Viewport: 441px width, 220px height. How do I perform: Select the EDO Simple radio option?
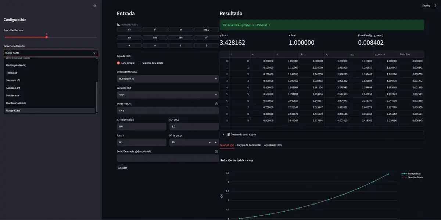click(x=126, y=63)
